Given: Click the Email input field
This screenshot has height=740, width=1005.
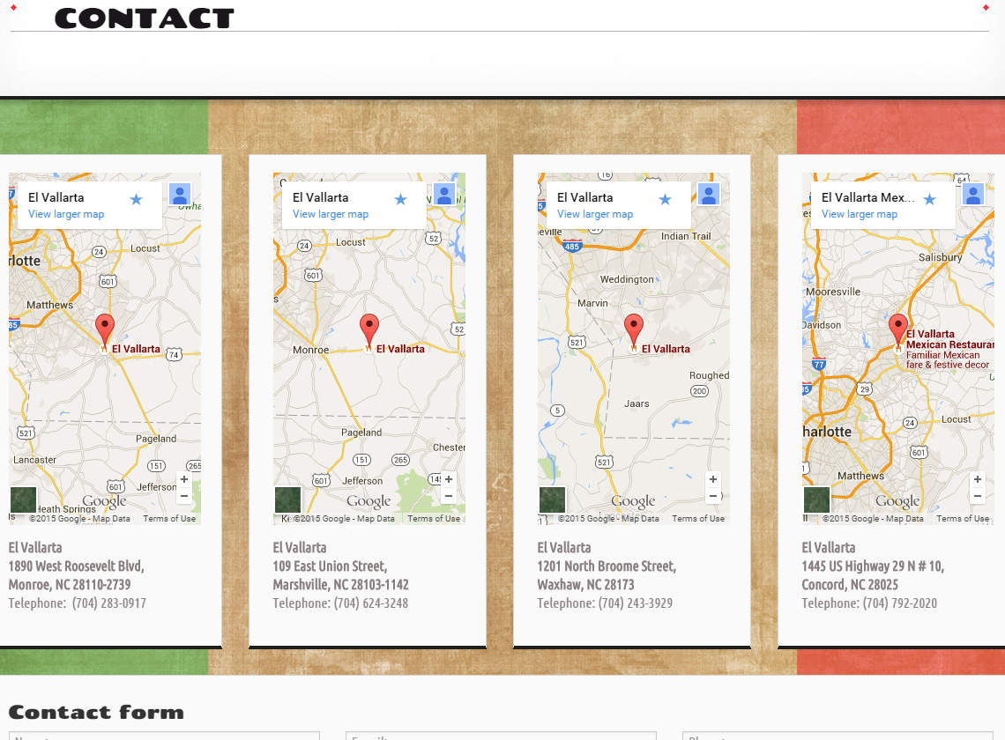Looking at the screenshot, I should (502, 736).
